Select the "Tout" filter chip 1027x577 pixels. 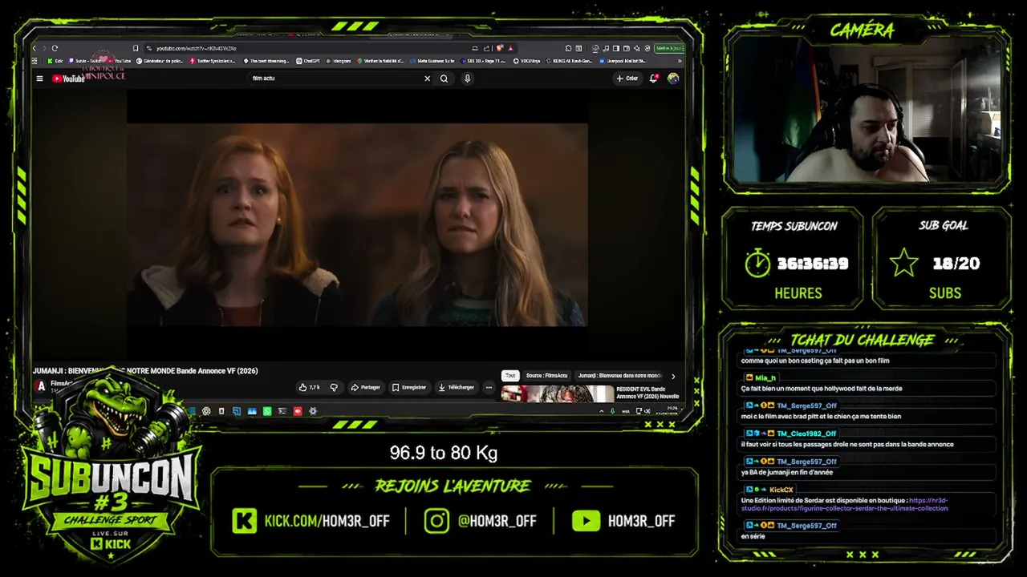510,376
